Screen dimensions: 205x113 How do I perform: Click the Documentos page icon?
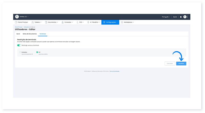click(46, 22)
